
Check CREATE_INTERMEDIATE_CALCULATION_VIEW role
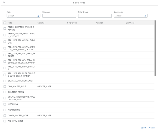pyautogui.click(x=5, y=98)
